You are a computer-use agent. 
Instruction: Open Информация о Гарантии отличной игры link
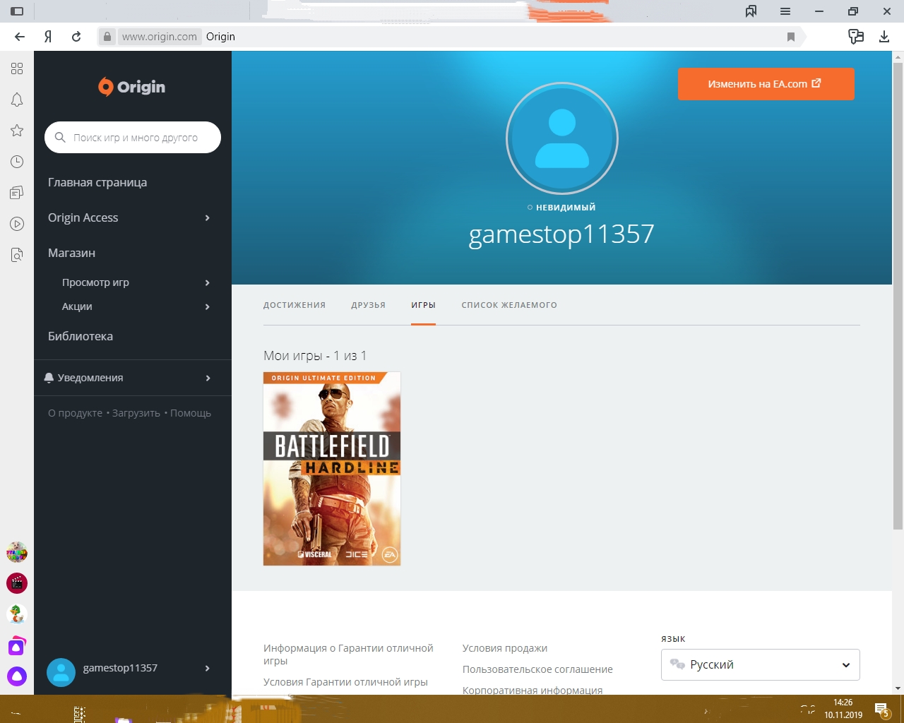click(348, 655)
